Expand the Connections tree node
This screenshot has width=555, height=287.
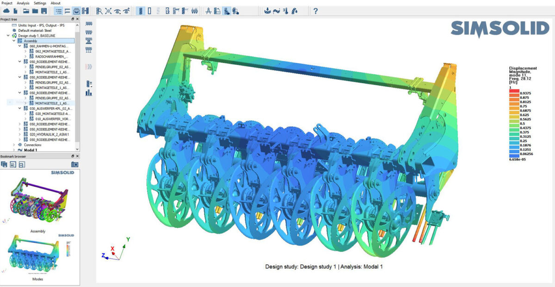tap(13, 145)
